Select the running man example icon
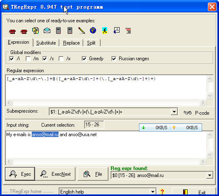Viewport: 219px width, 196px height. (105, 31)
